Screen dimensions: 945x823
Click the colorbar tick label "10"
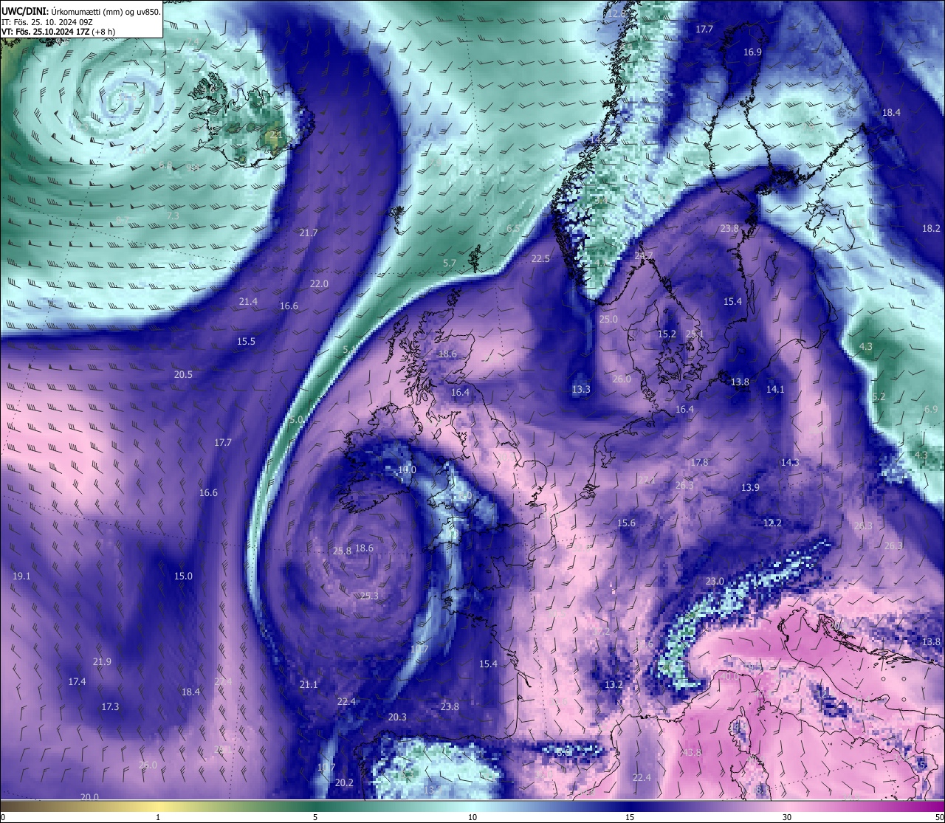pos(472,817)
